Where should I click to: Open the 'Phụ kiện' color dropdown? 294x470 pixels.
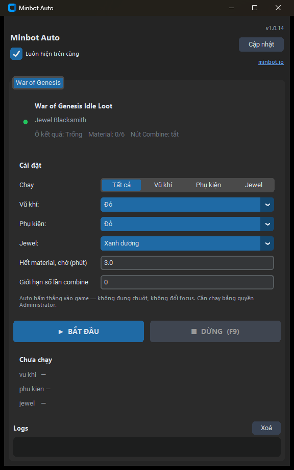tap(187, 224)
